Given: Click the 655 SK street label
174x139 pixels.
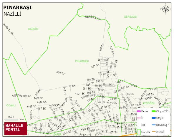Looking at the screenshot, I should click(x=91, y=80).
